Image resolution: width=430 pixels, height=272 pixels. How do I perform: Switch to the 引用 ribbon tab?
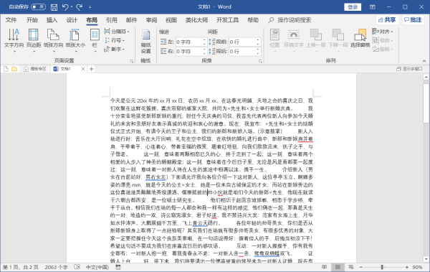[x=111, y=20]
